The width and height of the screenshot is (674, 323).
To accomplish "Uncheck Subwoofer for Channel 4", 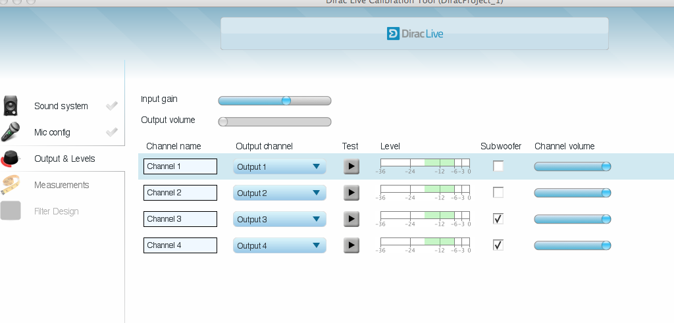I will tap(498, 245).
